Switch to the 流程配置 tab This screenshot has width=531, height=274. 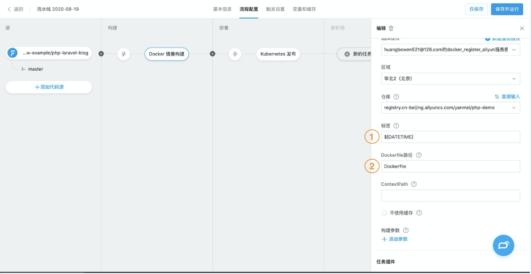click(x=249, y=9)
